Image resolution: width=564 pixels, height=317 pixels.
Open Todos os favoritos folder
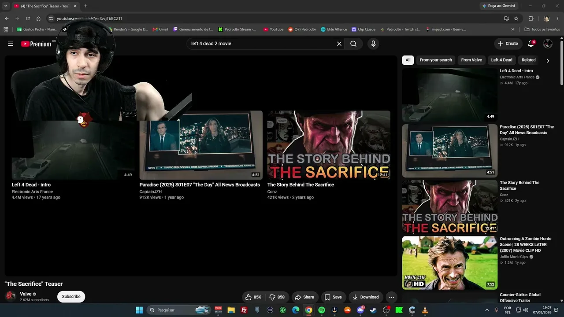pyautogui.click(x=542, y=29)
